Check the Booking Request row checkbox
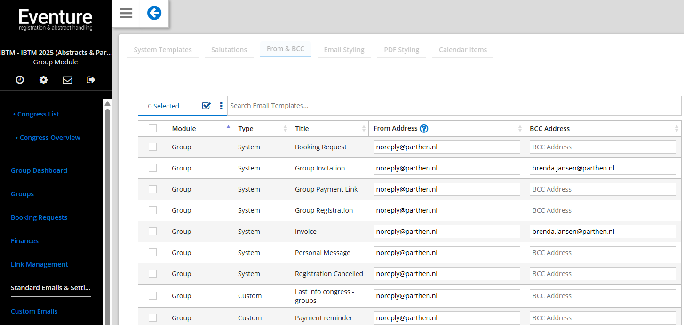This screenshot has width=684, height=325. point(152,147)
